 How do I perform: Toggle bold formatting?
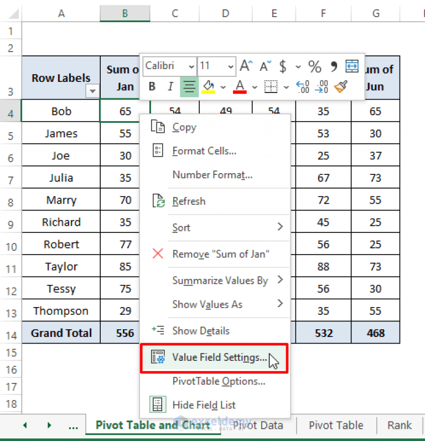(152, 86)
